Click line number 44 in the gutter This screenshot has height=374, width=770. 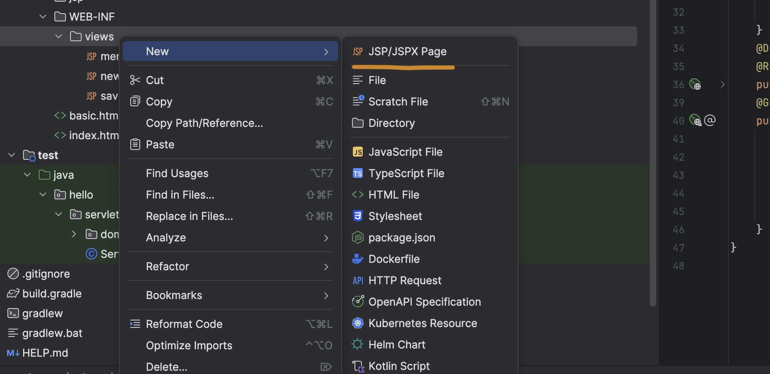coord(678,193)
